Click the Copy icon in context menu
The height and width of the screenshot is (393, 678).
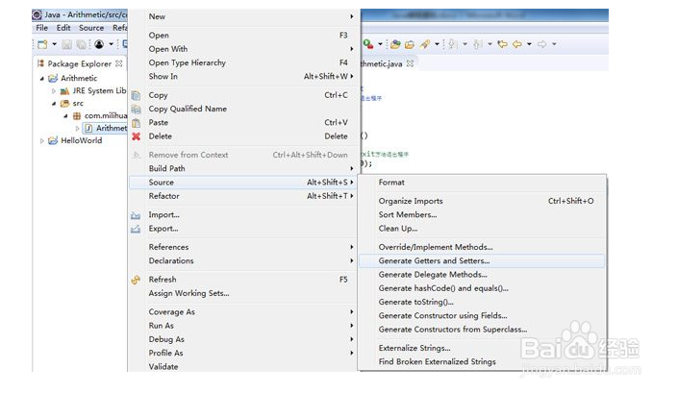[x=136, y=95]
